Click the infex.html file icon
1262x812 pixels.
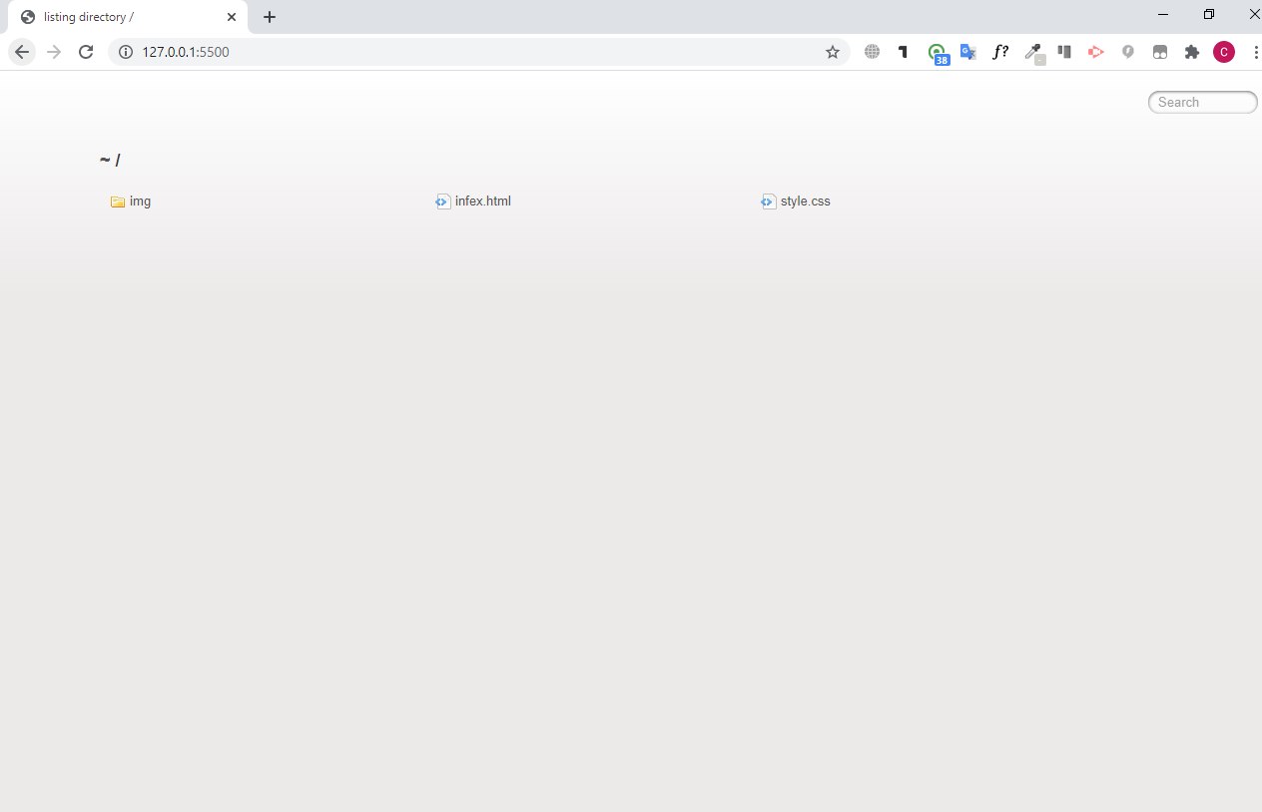[443, 202]
